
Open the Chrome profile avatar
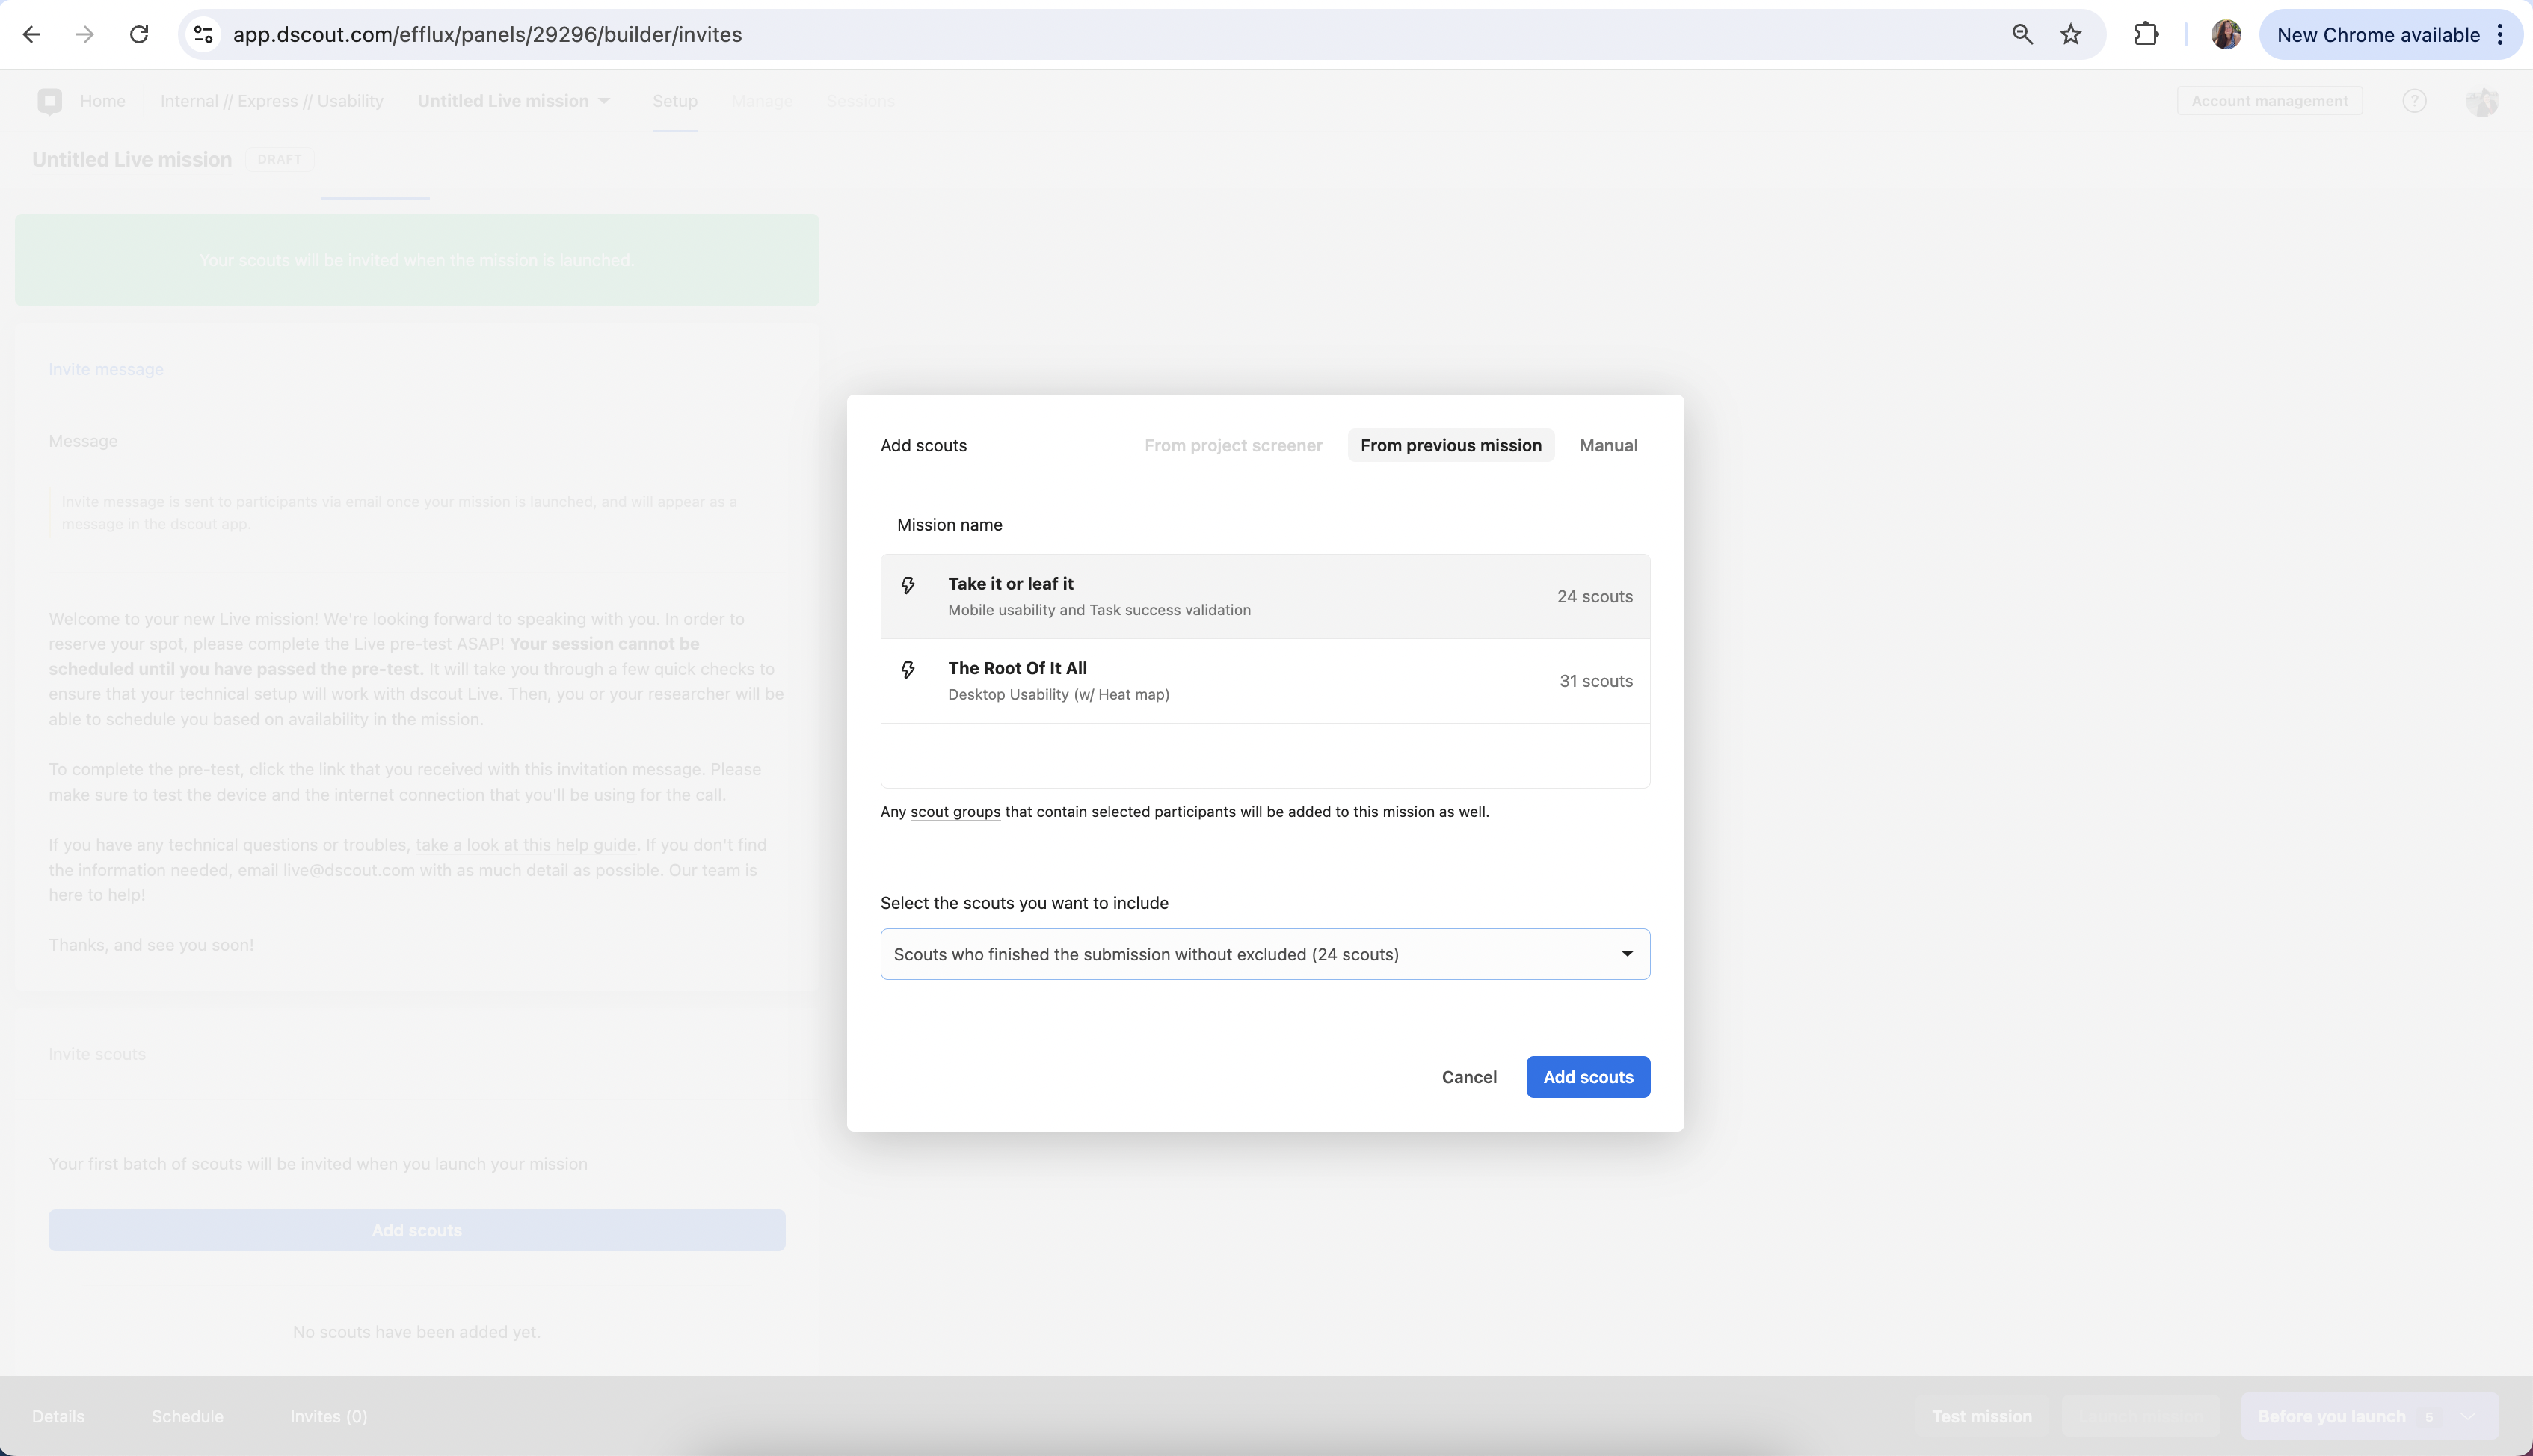pyautogui.click(x=2225, y=35)
